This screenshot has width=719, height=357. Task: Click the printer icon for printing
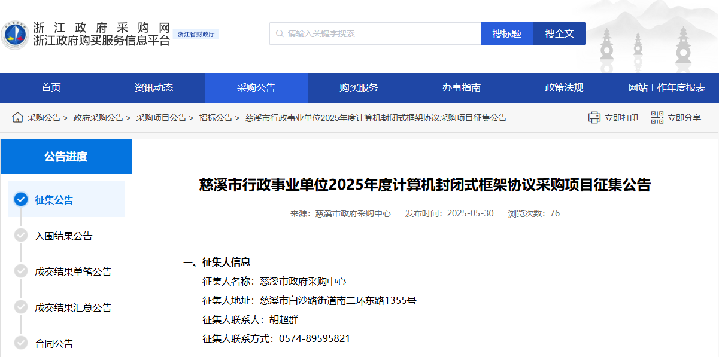594,118
